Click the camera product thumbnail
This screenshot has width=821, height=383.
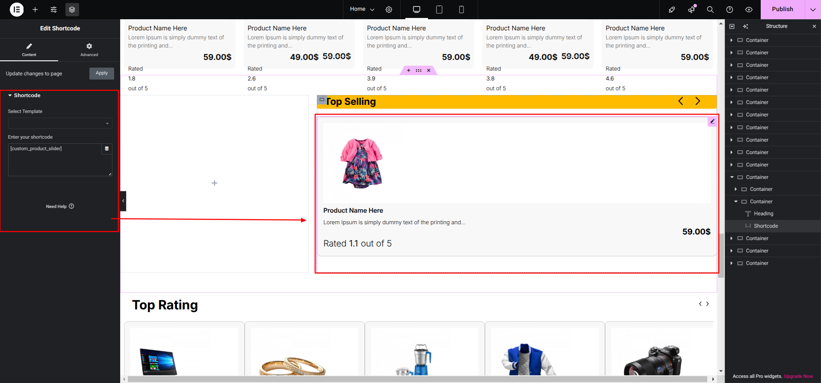(x=653, y=360)
